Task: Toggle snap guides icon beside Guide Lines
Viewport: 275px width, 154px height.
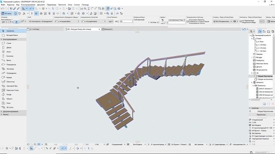Action: [x=30, y=9]
